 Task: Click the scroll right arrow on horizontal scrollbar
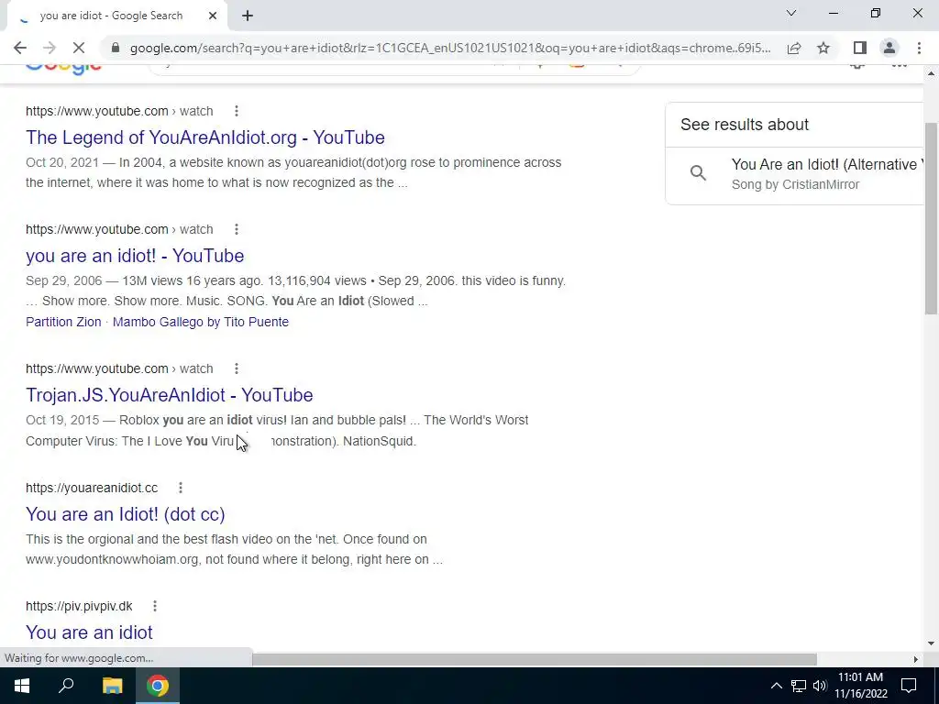[x=915, y=660]
